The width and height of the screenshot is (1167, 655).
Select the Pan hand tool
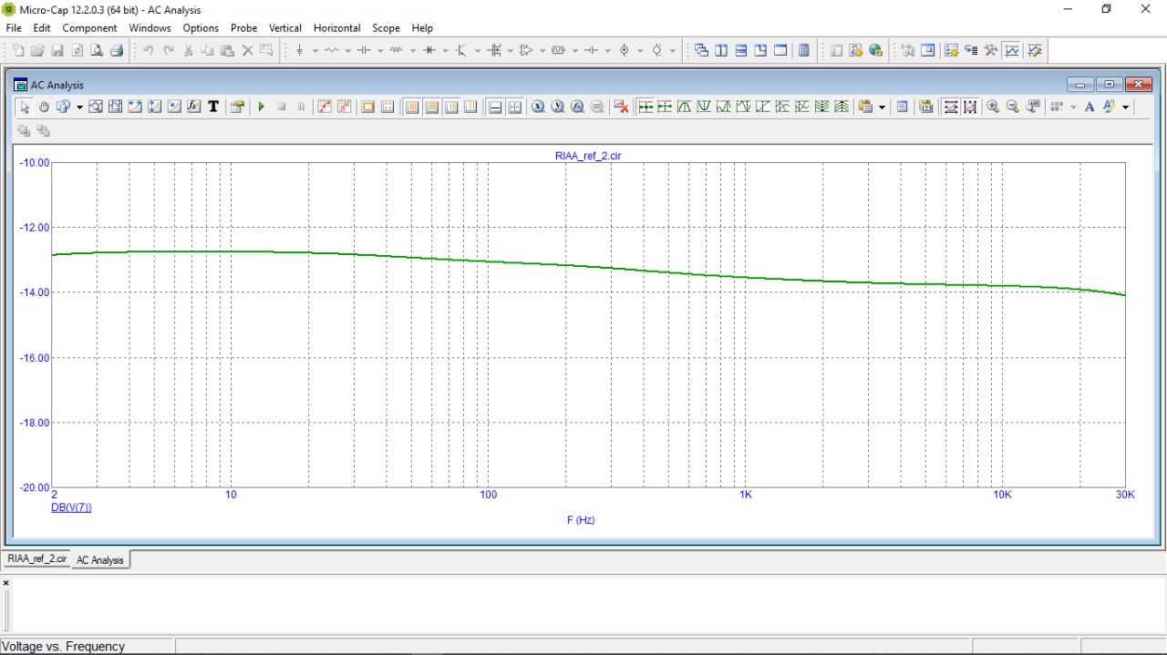44,107
